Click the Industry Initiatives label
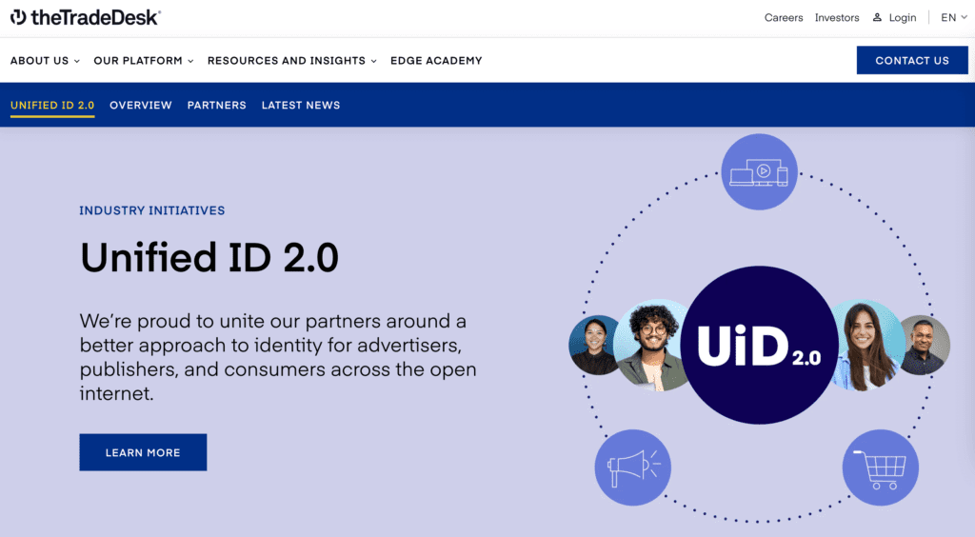 tap(151, 210)
